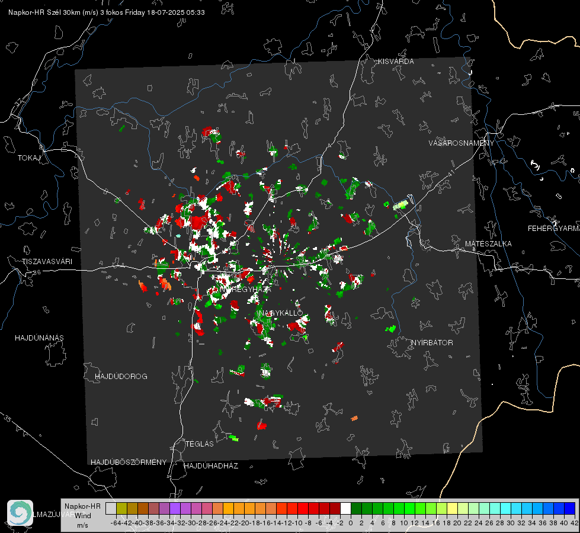Click the FEHÉRGYARMAT town label
The image size is (580, 533).
click(x=554, y=229)
